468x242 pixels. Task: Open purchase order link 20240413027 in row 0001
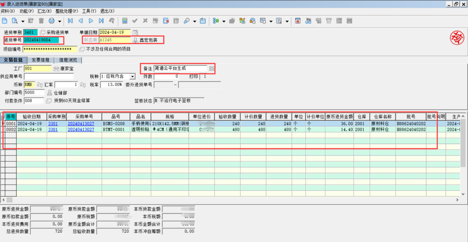(81, 124)
